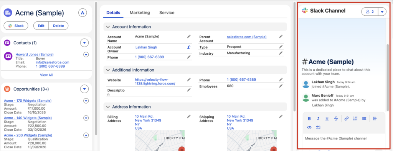
Task: Open the Contacts (1) actions dropdown
Action: point(84,43)
